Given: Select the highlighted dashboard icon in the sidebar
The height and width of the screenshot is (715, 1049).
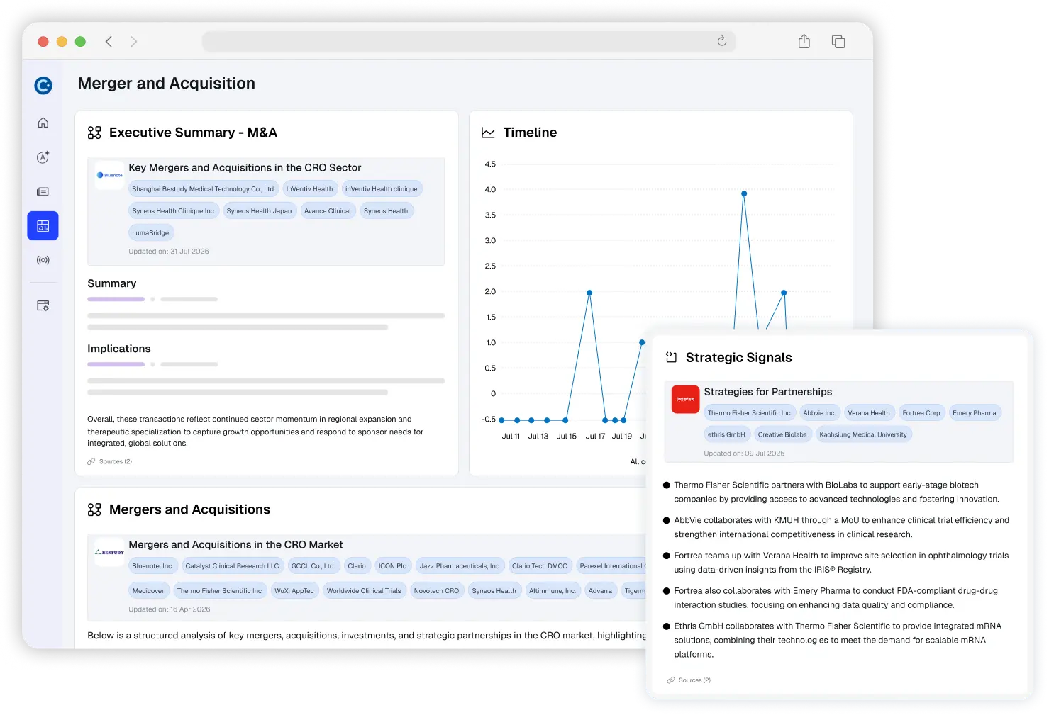Looking at the screenshot, I should coord(43,226).
